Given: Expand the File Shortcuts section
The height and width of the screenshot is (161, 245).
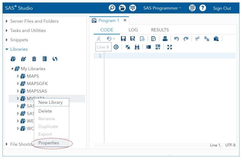Looking at the screenshot, I should (7, 144).
